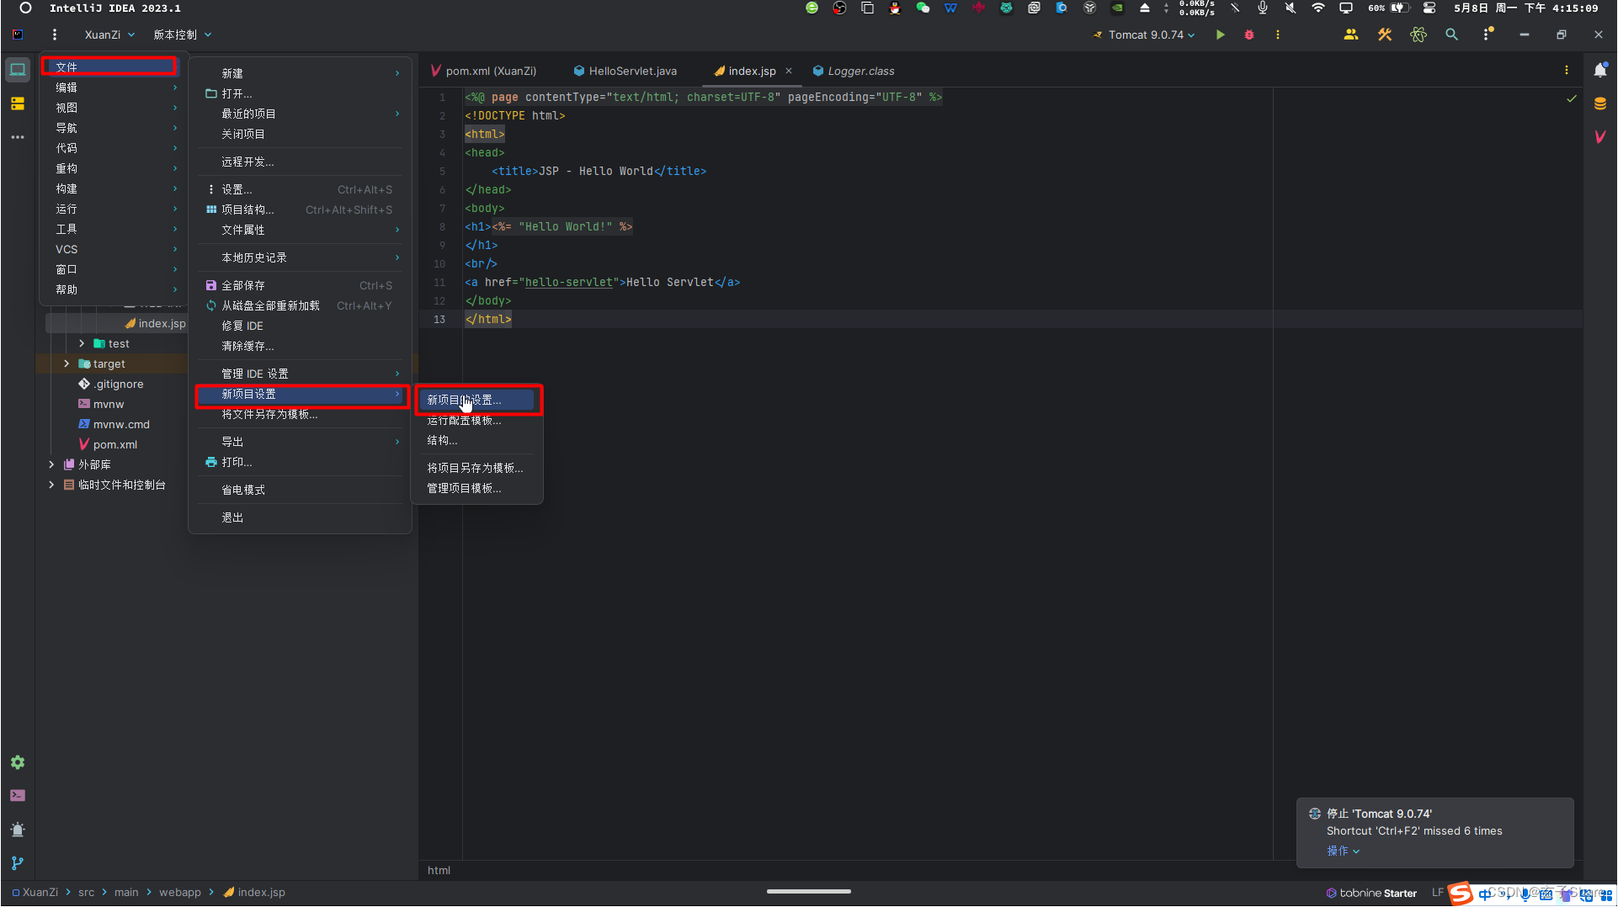Click the inspections green checkmark
1618x907 pixels.
(x=1571, y=98)
